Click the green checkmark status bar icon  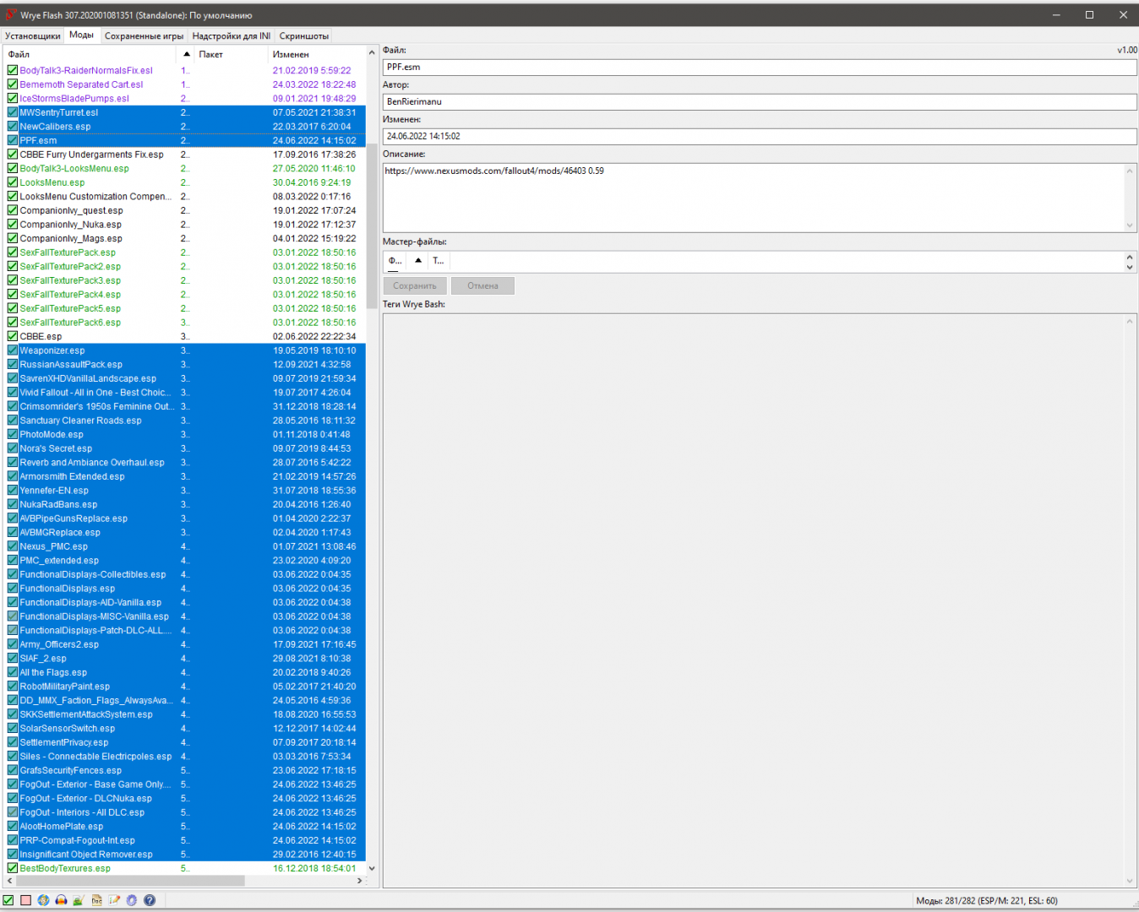click(x=8, y=900)
